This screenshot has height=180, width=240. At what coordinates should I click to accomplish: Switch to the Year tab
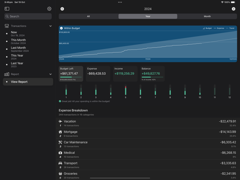coord(148,16)
